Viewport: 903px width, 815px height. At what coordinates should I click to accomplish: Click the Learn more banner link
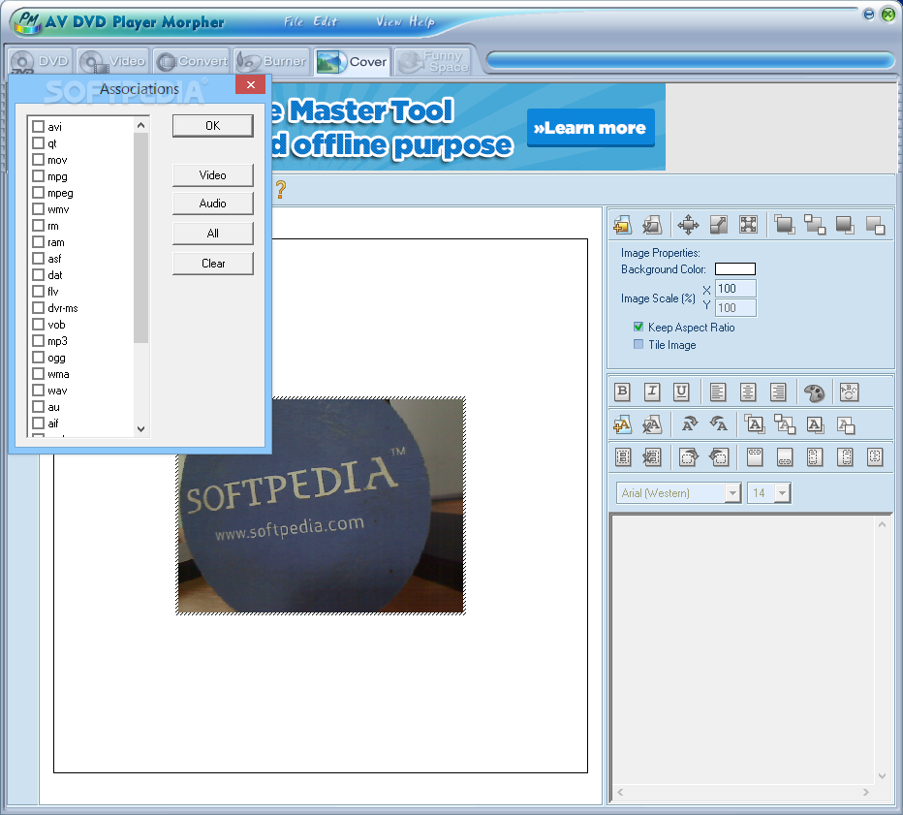[x=590, y=128]
